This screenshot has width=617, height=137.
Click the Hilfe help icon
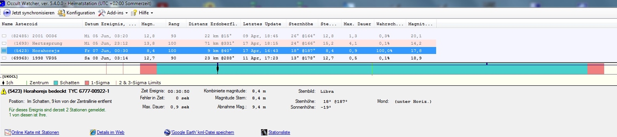pos(134,13)
